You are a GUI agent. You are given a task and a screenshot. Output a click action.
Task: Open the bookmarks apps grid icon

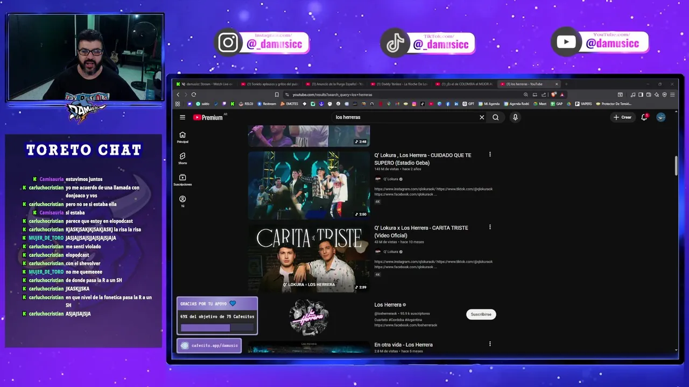point(178,104)
